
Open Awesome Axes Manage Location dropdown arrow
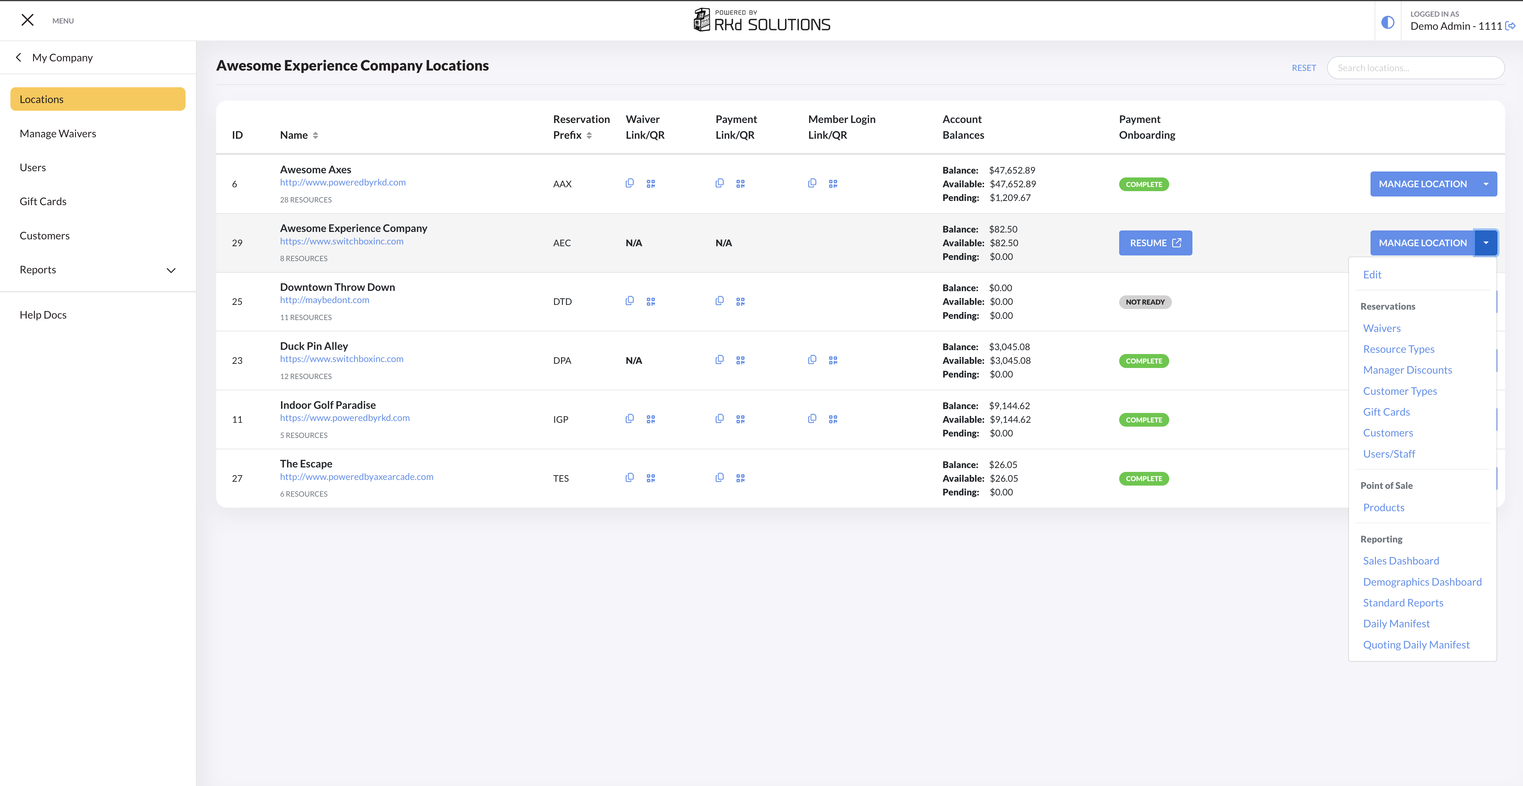(1486, 184)
